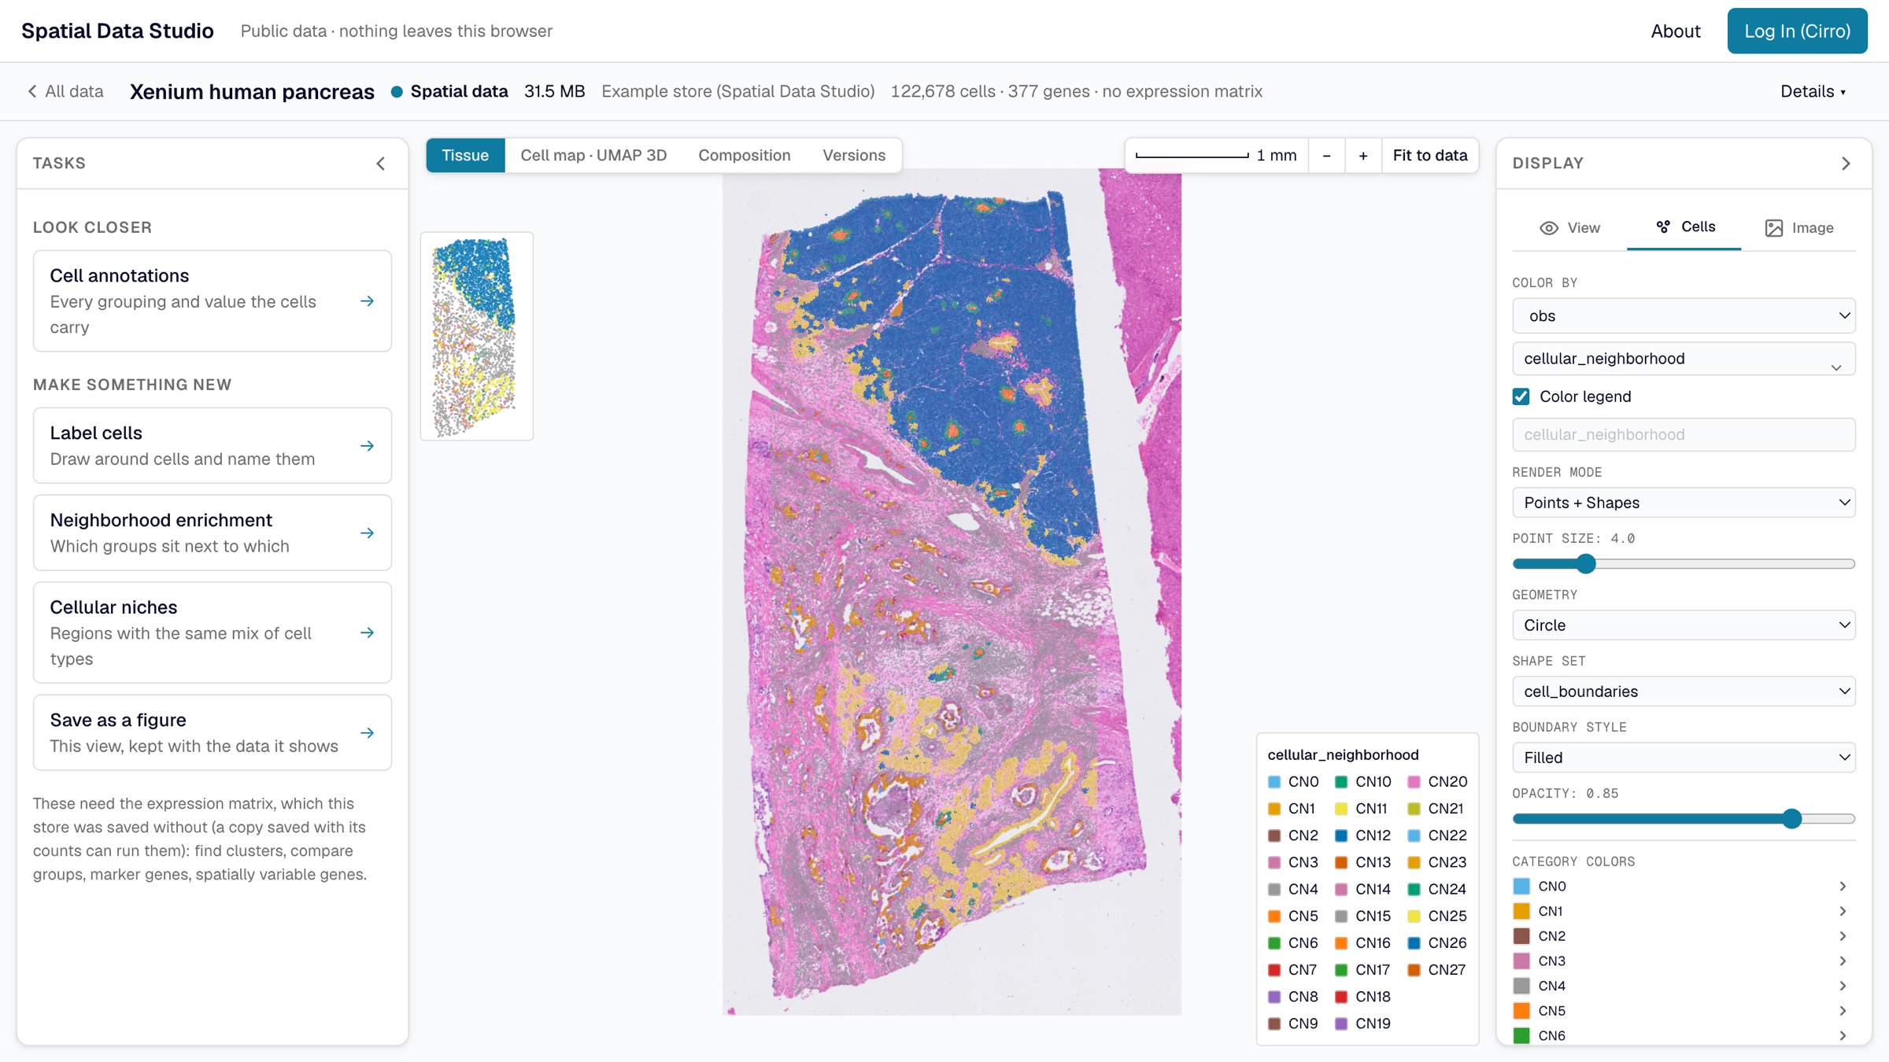The height and width of the screenshot is (1062, 1889).
Task: Click Log In (Cirro) button
Action: (1797, 31)
